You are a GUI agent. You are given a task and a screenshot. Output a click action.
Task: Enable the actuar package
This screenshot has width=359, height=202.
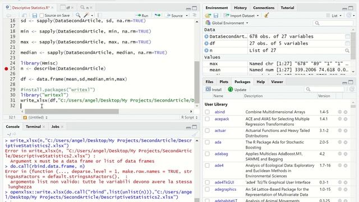(207, 131)
